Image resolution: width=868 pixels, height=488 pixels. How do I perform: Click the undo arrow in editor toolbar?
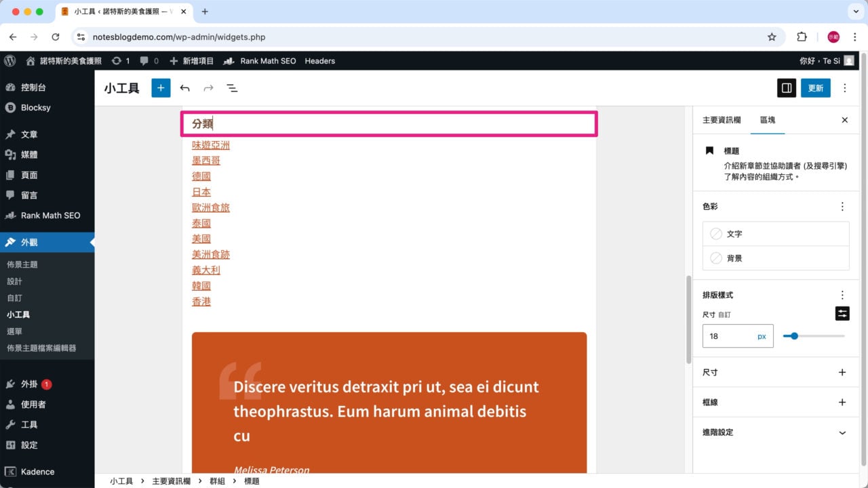[184, 87]
